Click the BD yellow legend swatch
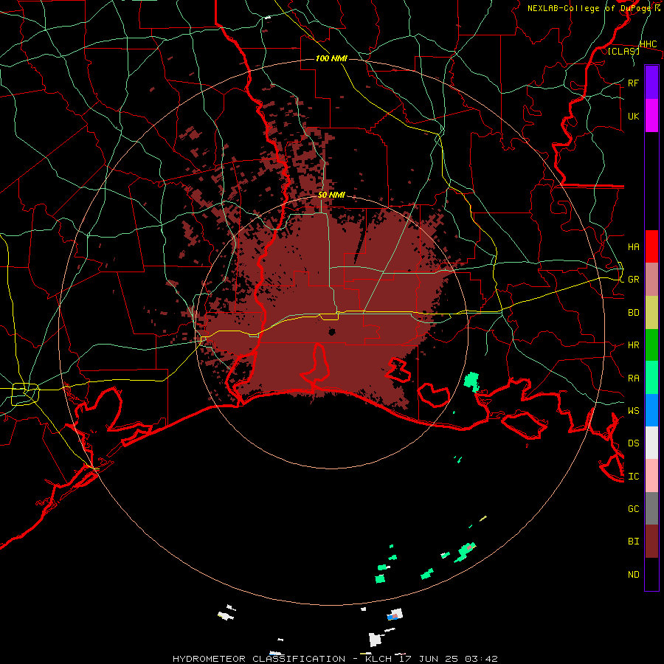This screenshot has width=664, height=664. coord(651,313)
